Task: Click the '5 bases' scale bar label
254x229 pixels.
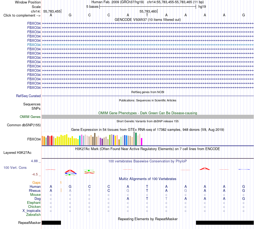Action: point(92,7)
